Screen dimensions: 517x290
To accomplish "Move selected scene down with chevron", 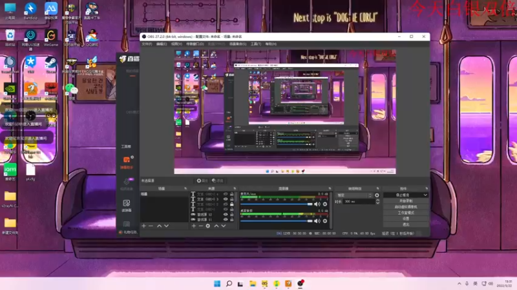I will point(166,226).
